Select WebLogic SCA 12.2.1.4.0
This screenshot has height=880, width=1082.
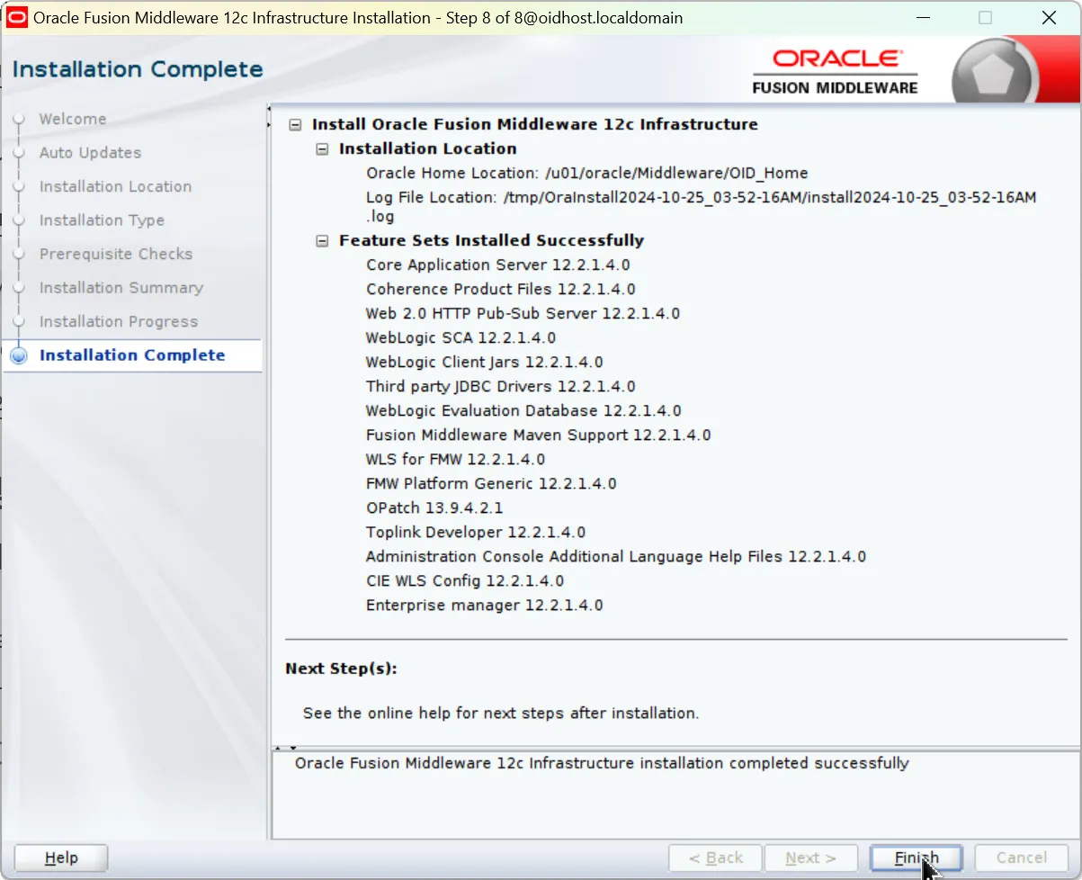click(x=461, y=338)
